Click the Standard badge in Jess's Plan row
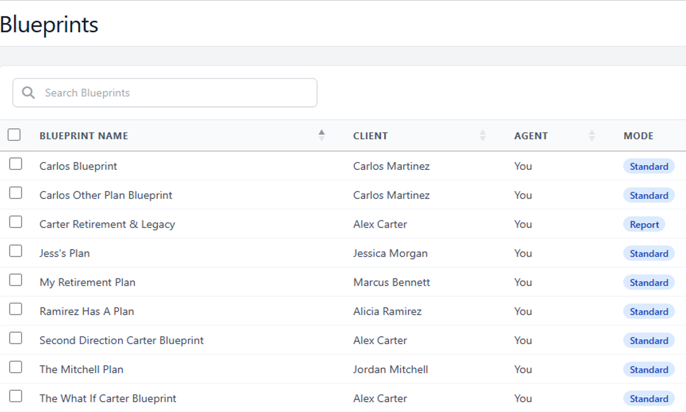Viewport: 686px width, 412px height. pyautogui.click(x=649, y=254)
